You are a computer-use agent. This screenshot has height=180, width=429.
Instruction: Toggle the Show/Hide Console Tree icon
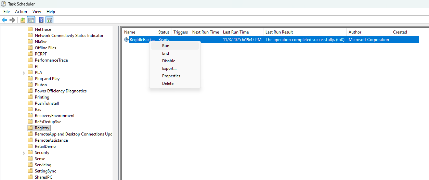point(31,20)
